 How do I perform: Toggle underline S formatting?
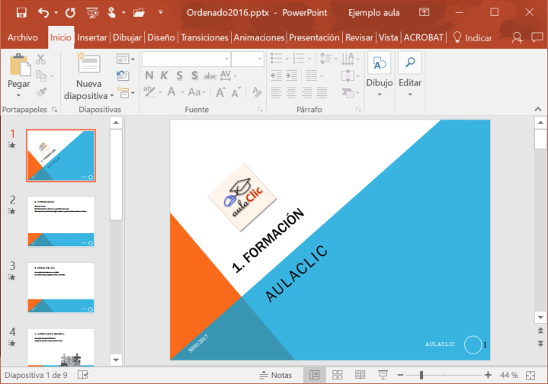(179, 75)
